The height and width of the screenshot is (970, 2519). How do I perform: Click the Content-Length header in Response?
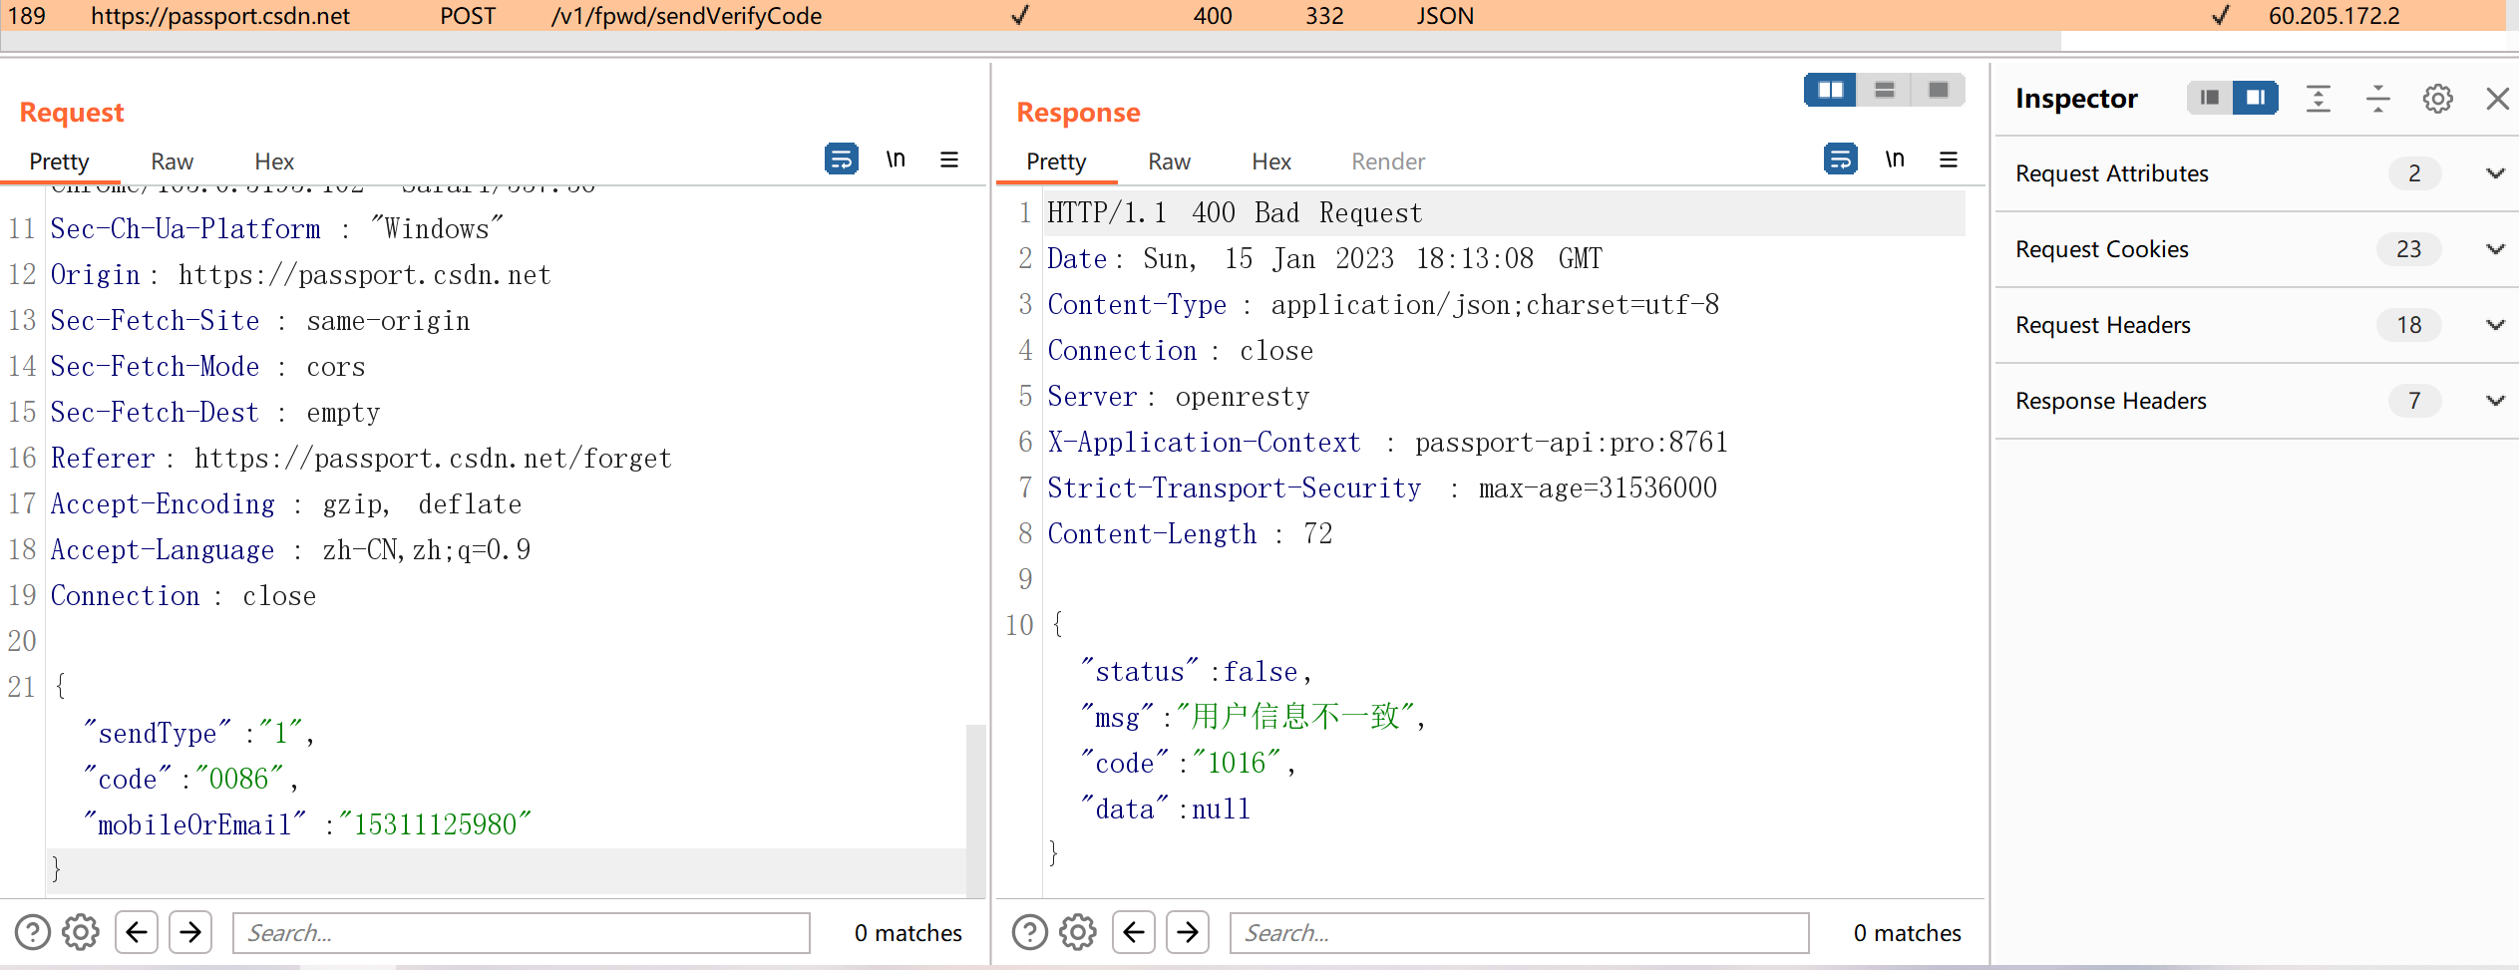click(1190, 534)
